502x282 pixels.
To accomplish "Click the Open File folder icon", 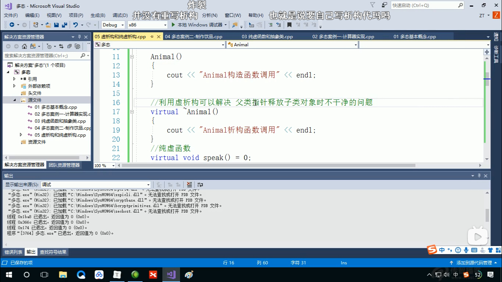I will 48,25.
